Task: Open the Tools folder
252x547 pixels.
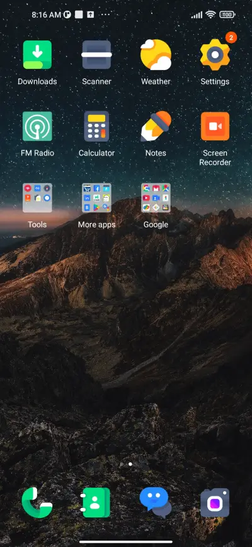Action: pyautogui.click(x=37, y=198)
